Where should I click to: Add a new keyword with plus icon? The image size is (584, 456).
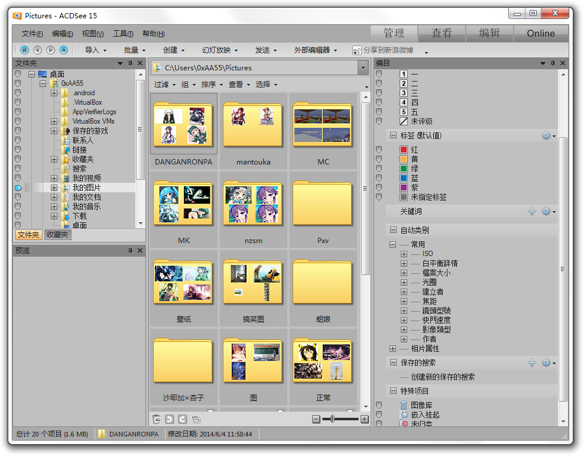pyautogui.click(x=532, y=211)
